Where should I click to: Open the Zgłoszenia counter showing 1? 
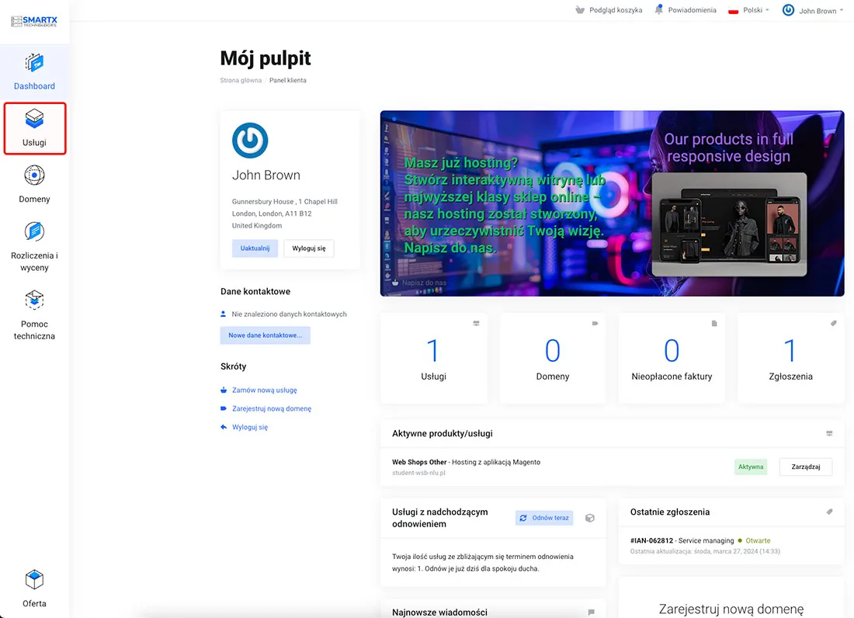point(790,358)
